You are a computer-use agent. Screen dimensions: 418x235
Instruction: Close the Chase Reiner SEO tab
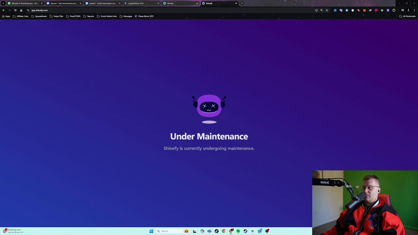click(x=158, y=3)
